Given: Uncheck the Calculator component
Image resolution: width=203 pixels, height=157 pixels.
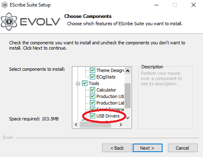Looking at the screenshot, I should pyautogui.click(x=92, y=90).
